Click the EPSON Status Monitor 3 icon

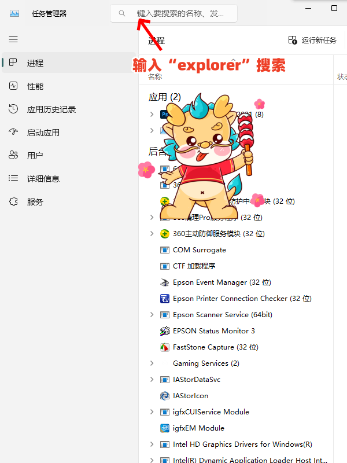[x=165, y=331]
